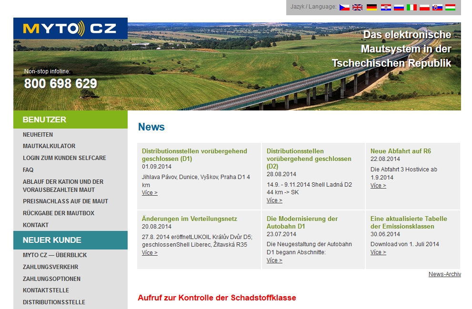Open the News-Archiv link
472x309 pixels.
click(x=444, y=274)
